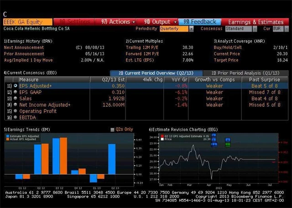
Task: Toggle the Q2s Only checkbox
Action: click(x=112, y=129)
